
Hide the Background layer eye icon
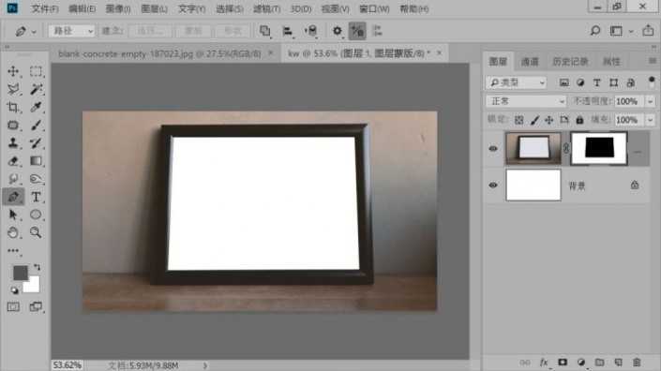click(x=493, y=185)
